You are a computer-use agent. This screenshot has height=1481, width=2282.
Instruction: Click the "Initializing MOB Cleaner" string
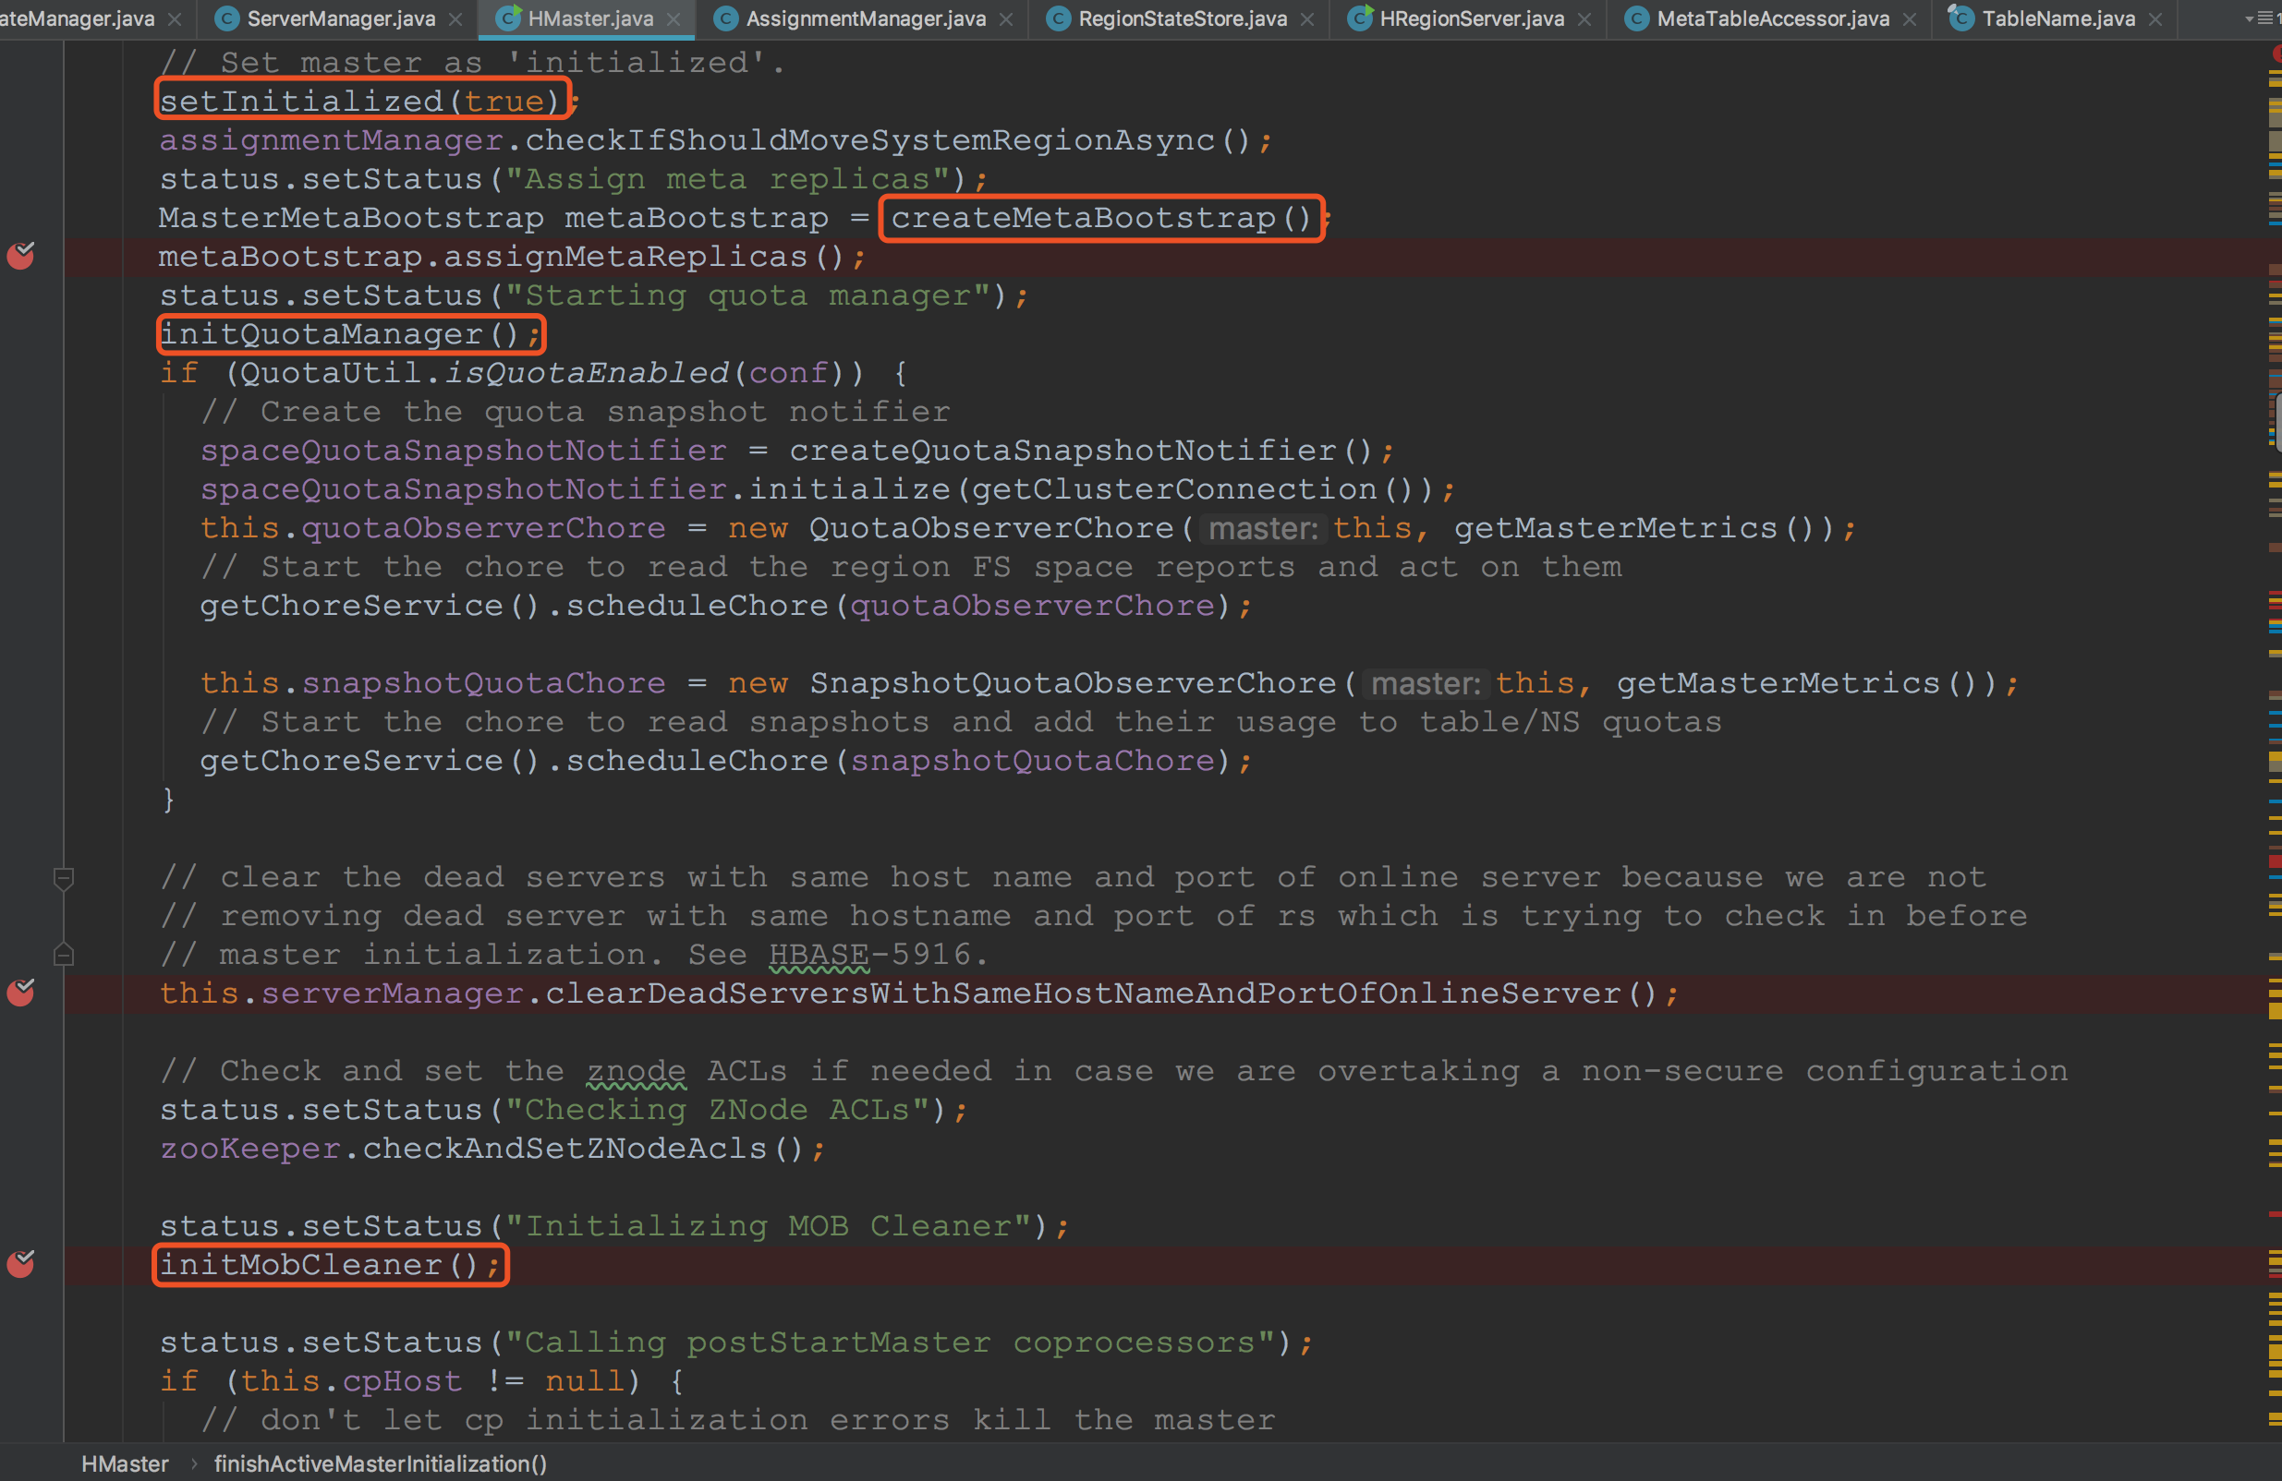click(768, 1225)
